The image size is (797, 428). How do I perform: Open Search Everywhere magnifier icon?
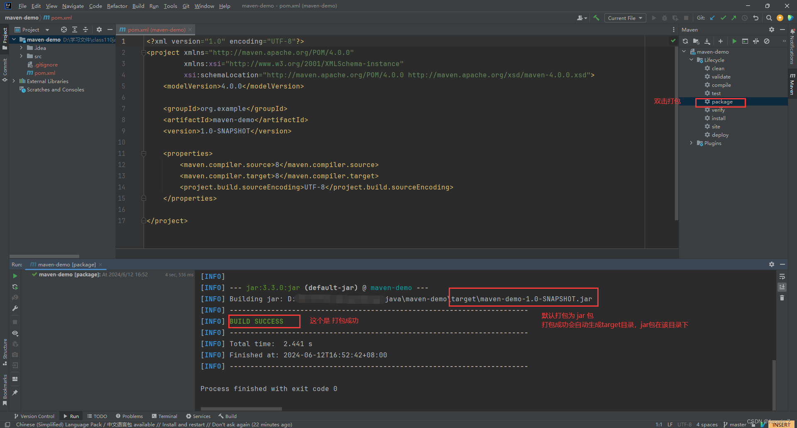[769, 18]
